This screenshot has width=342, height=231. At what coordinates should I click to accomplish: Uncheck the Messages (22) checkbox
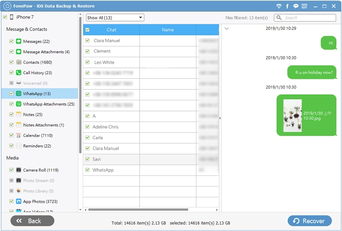(11, 41)
